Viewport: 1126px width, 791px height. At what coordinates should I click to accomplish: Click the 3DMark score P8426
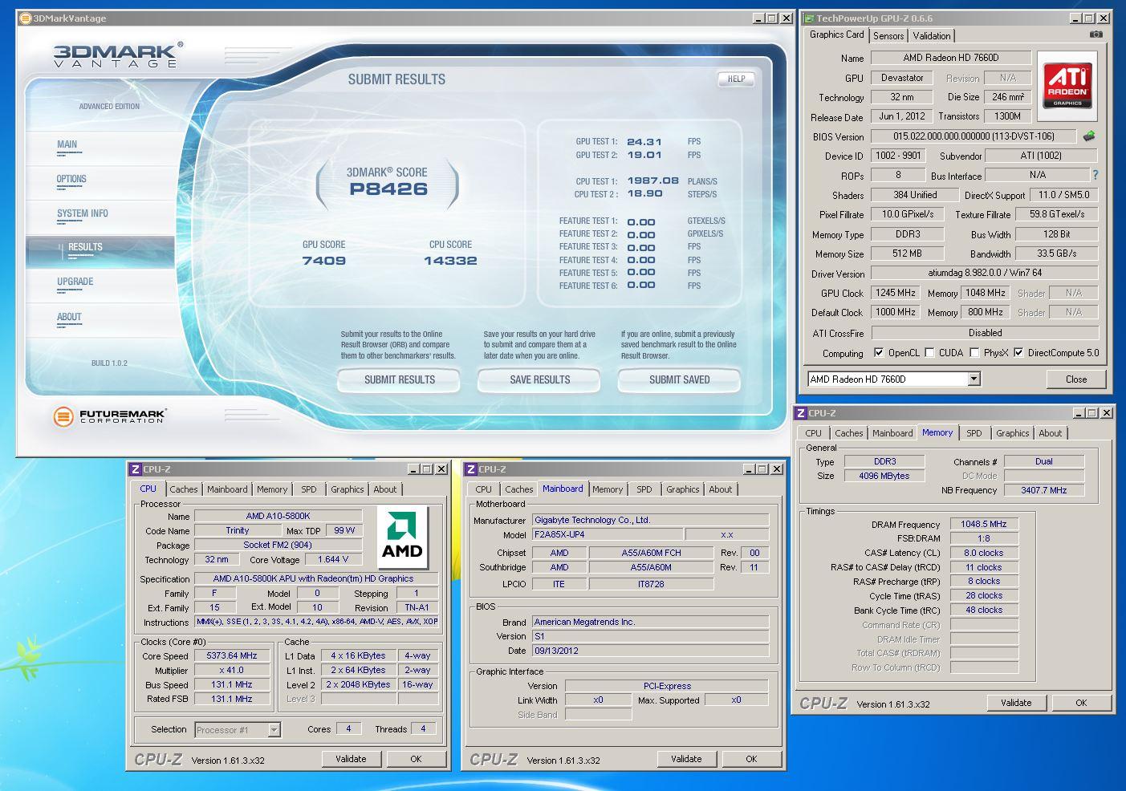pyautogui.click(x=388, y=189)
